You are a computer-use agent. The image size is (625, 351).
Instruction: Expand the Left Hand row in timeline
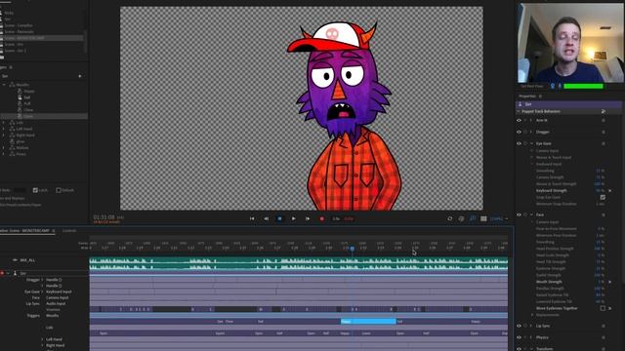(42, 339)
